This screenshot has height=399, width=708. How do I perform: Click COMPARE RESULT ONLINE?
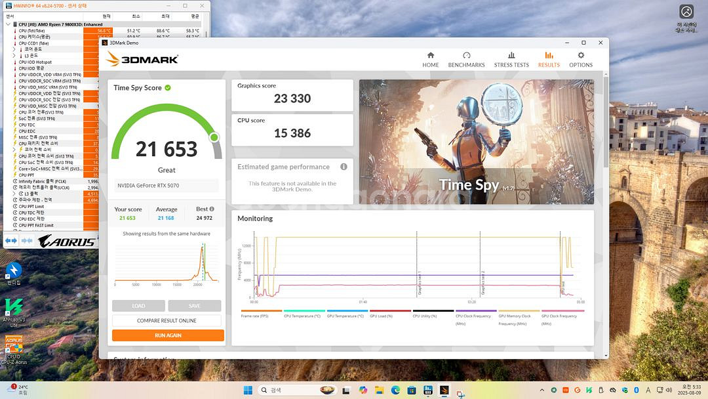tap(167, 321)
